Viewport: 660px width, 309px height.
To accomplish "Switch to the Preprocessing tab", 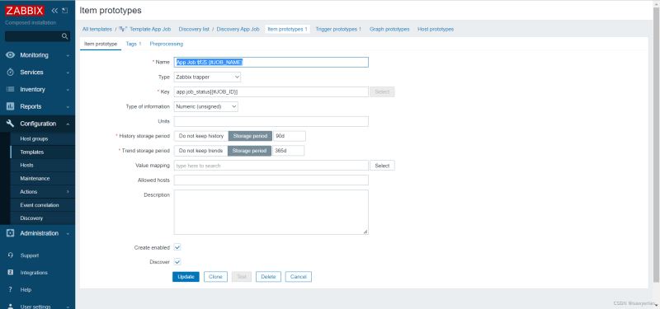I will (167, 44).
